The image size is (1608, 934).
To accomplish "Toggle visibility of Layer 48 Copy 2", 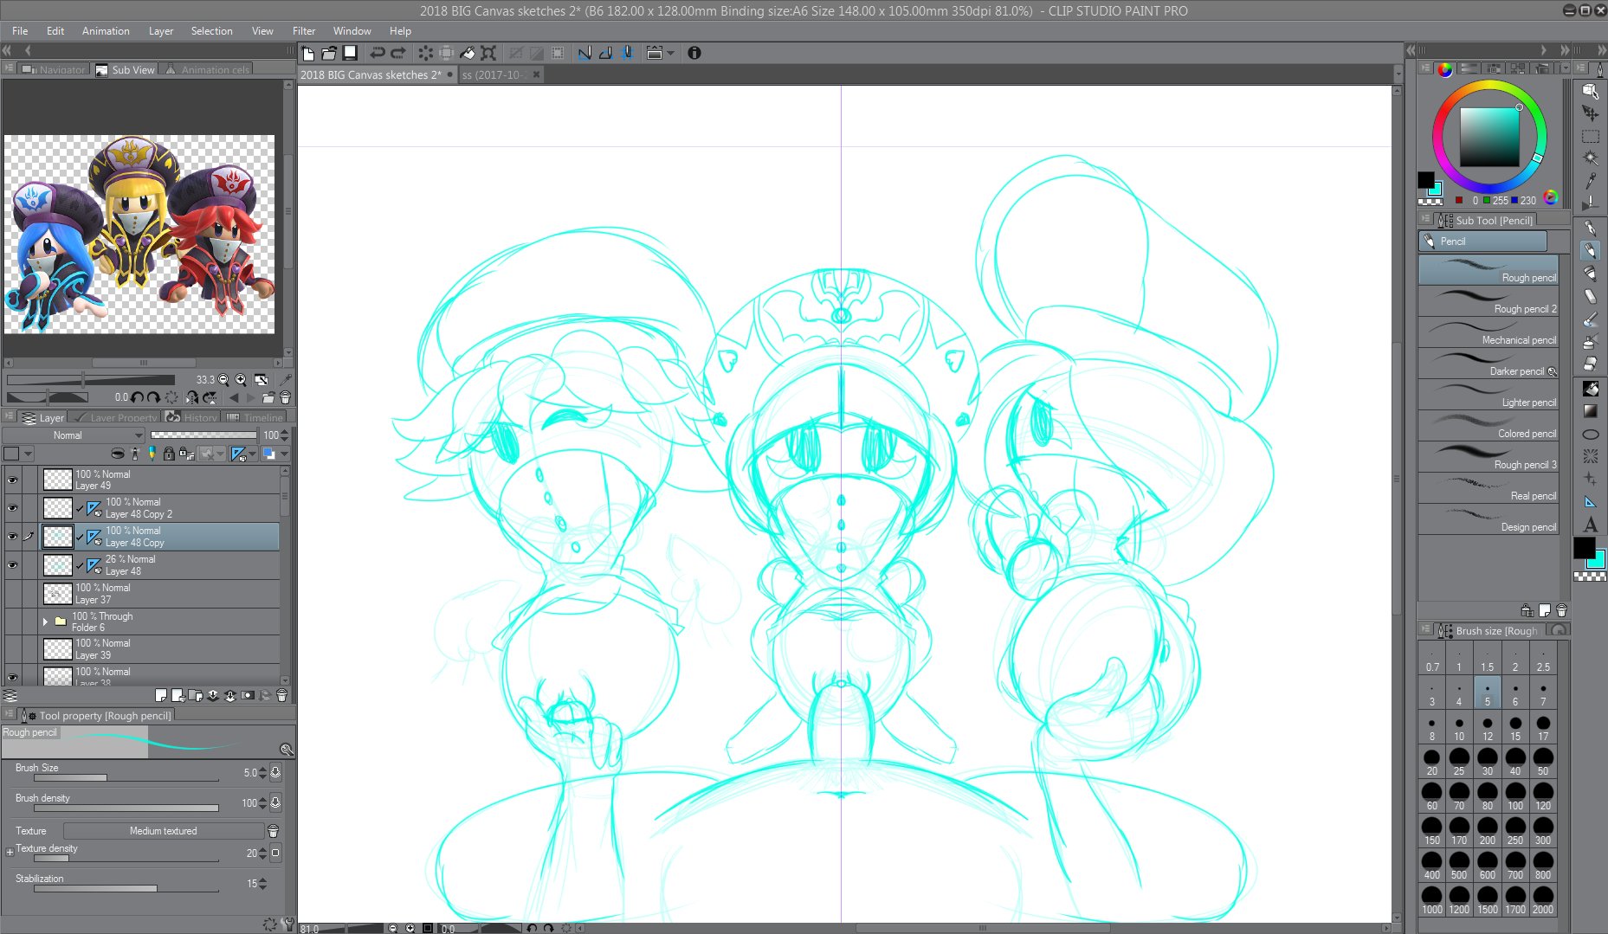I will (12, 508).
